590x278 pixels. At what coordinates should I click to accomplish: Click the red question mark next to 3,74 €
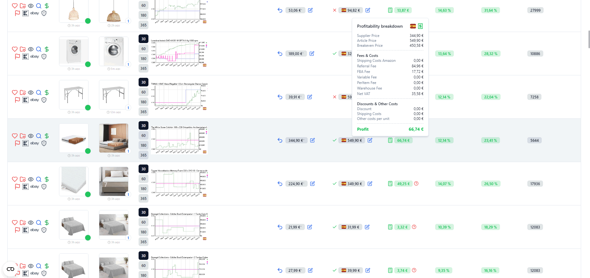coord(414,270)
